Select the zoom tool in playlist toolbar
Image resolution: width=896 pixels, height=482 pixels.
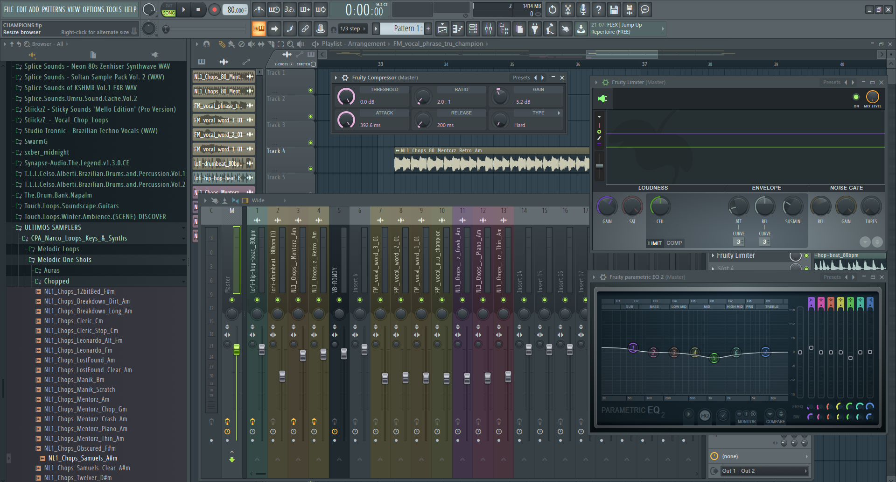point(290,44)
